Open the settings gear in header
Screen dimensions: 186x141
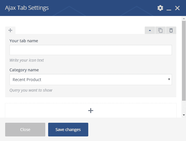click(160, 8)
